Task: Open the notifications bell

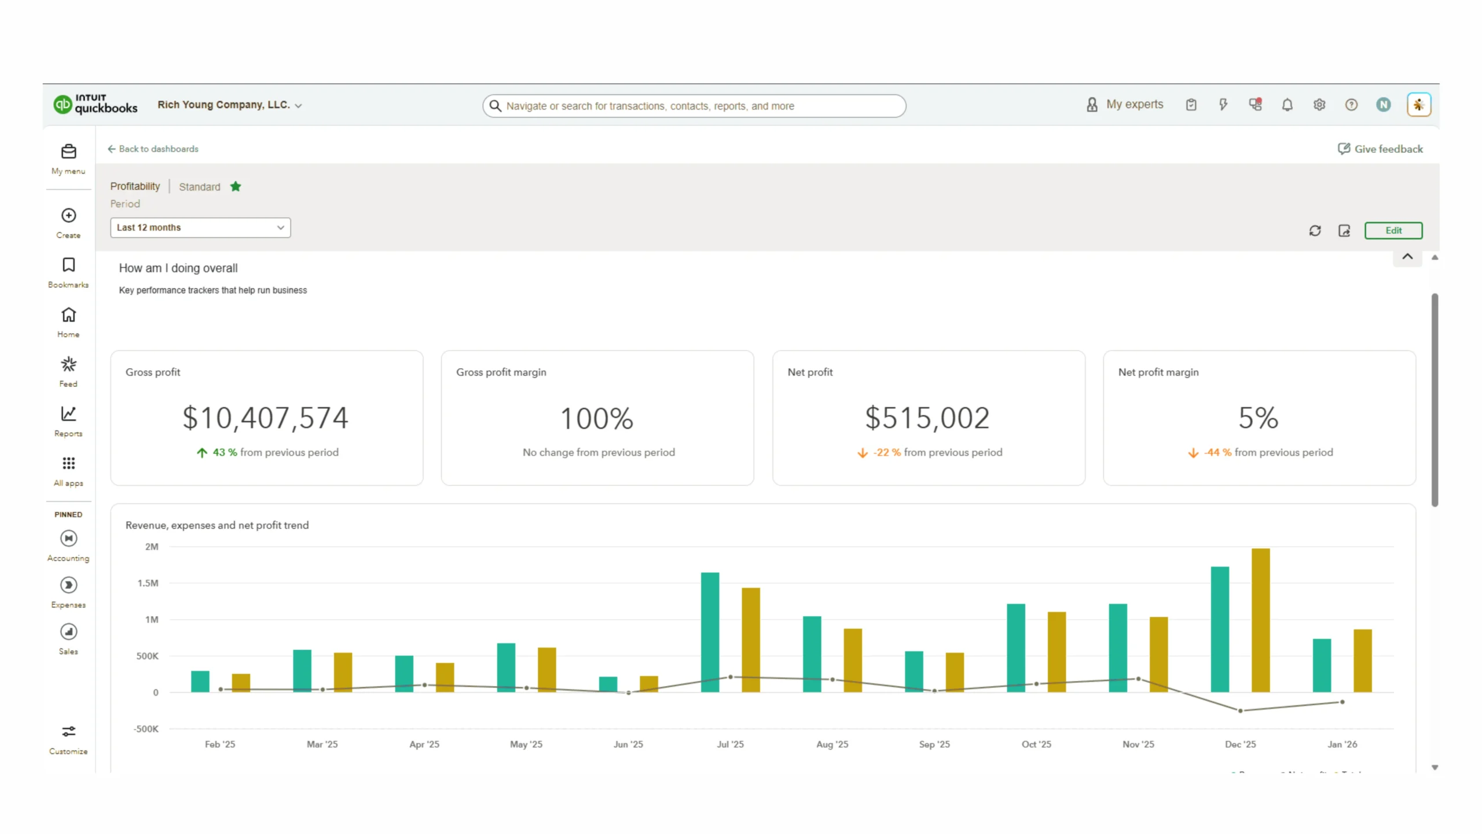Action: (x=1287, y=105)
